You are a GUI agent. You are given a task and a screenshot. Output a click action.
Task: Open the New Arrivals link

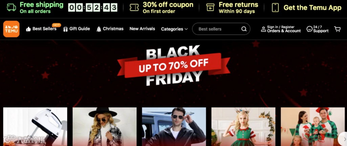pos(142,29)
